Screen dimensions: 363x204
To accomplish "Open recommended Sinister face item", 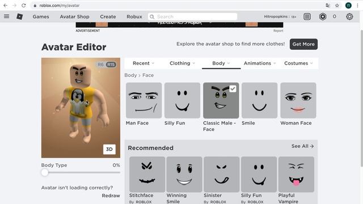I will [222, 175].
